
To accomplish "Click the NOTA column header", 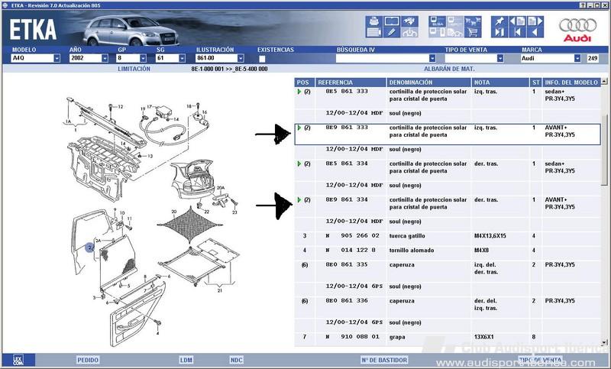I will click(500, 83).
